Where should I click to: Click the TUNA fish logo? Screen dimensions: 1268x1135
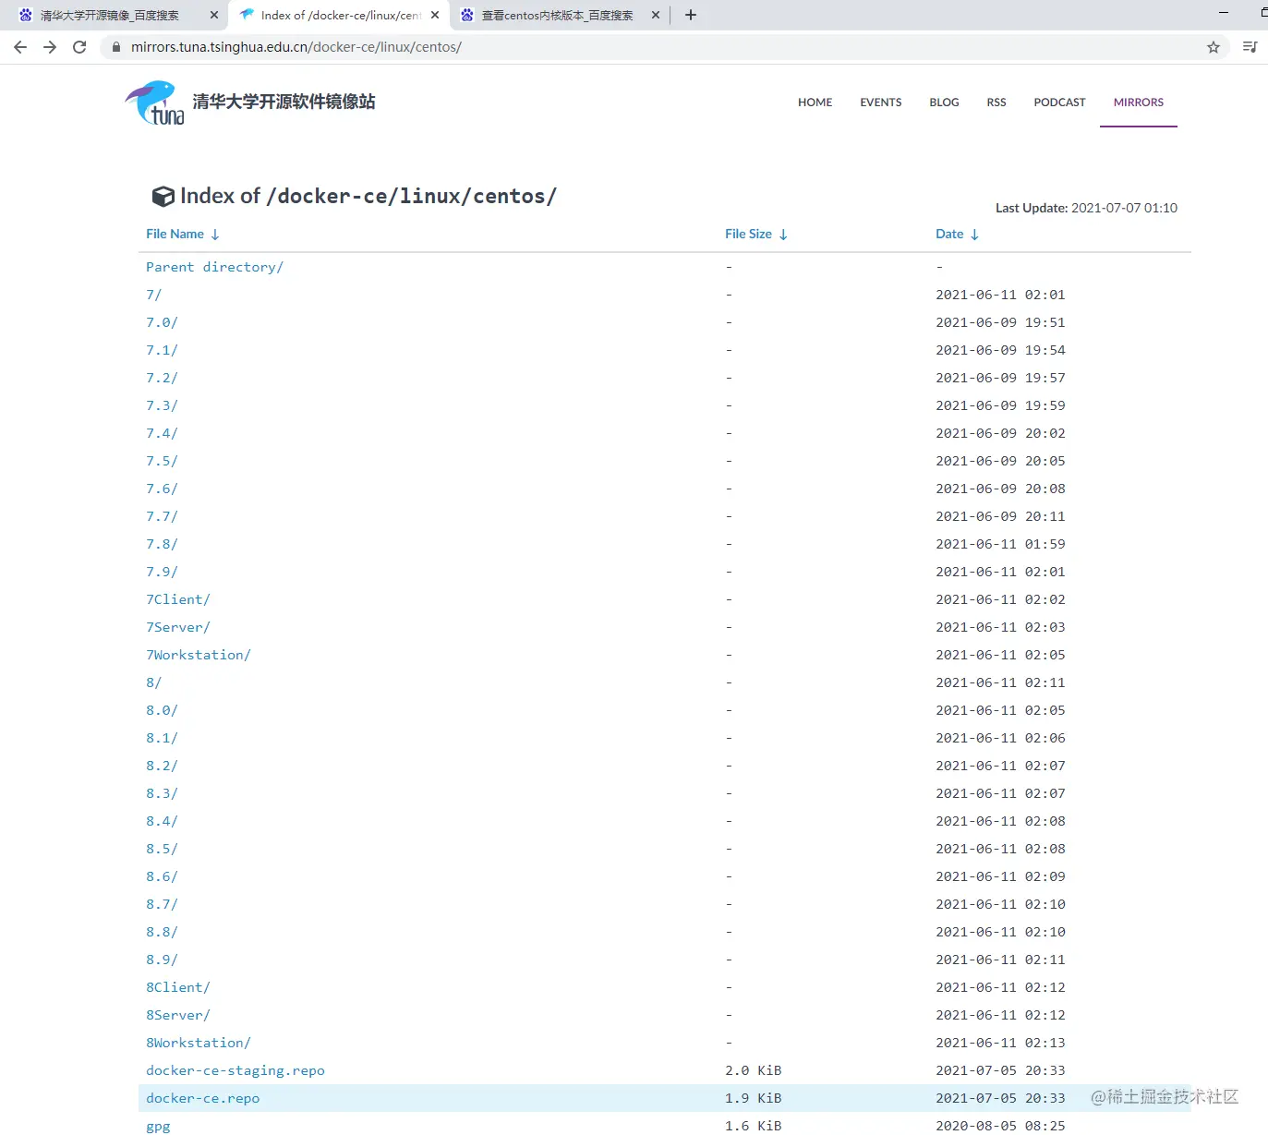pyautogui.click(x=155, y=103)
